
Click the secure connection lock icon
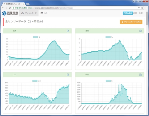[13, 8]
